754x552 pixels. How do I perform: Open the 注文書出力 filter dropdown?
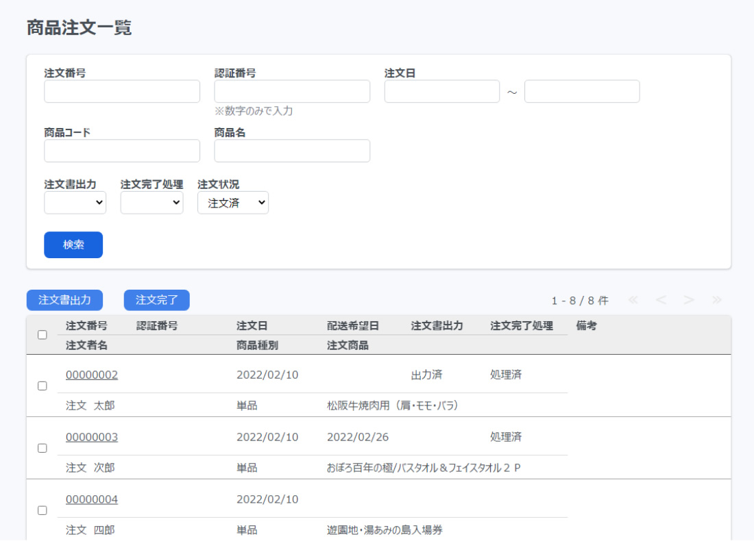pos(75,203)
